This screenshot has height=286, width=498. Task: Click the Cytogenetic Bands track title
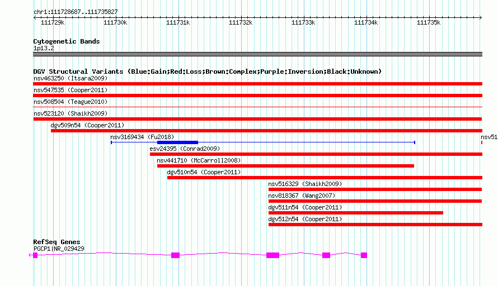click(x=67, y=41)
